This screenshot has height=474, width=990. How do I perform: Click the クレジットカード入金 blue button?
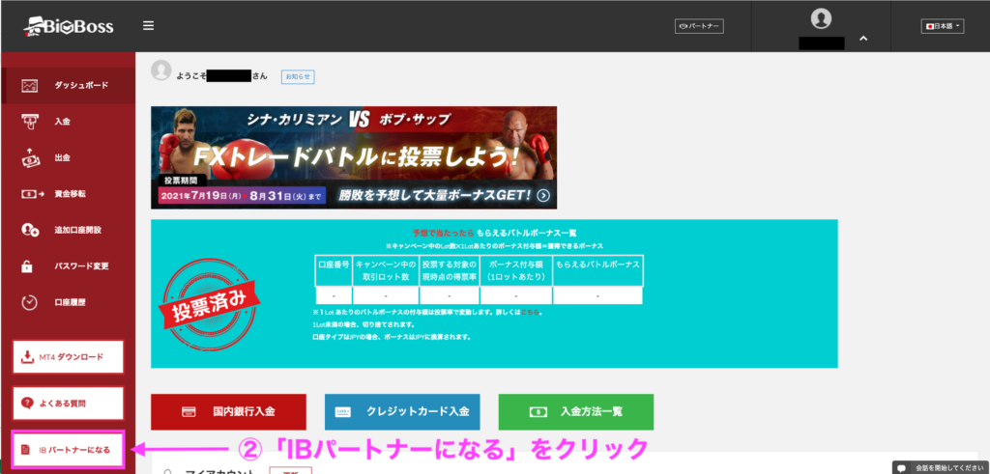[401, 411]
